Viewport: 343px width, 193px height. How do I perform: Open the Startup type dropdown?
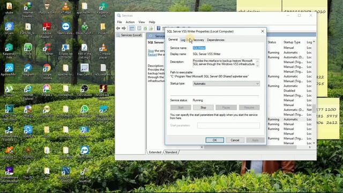(x=226, y=84)
